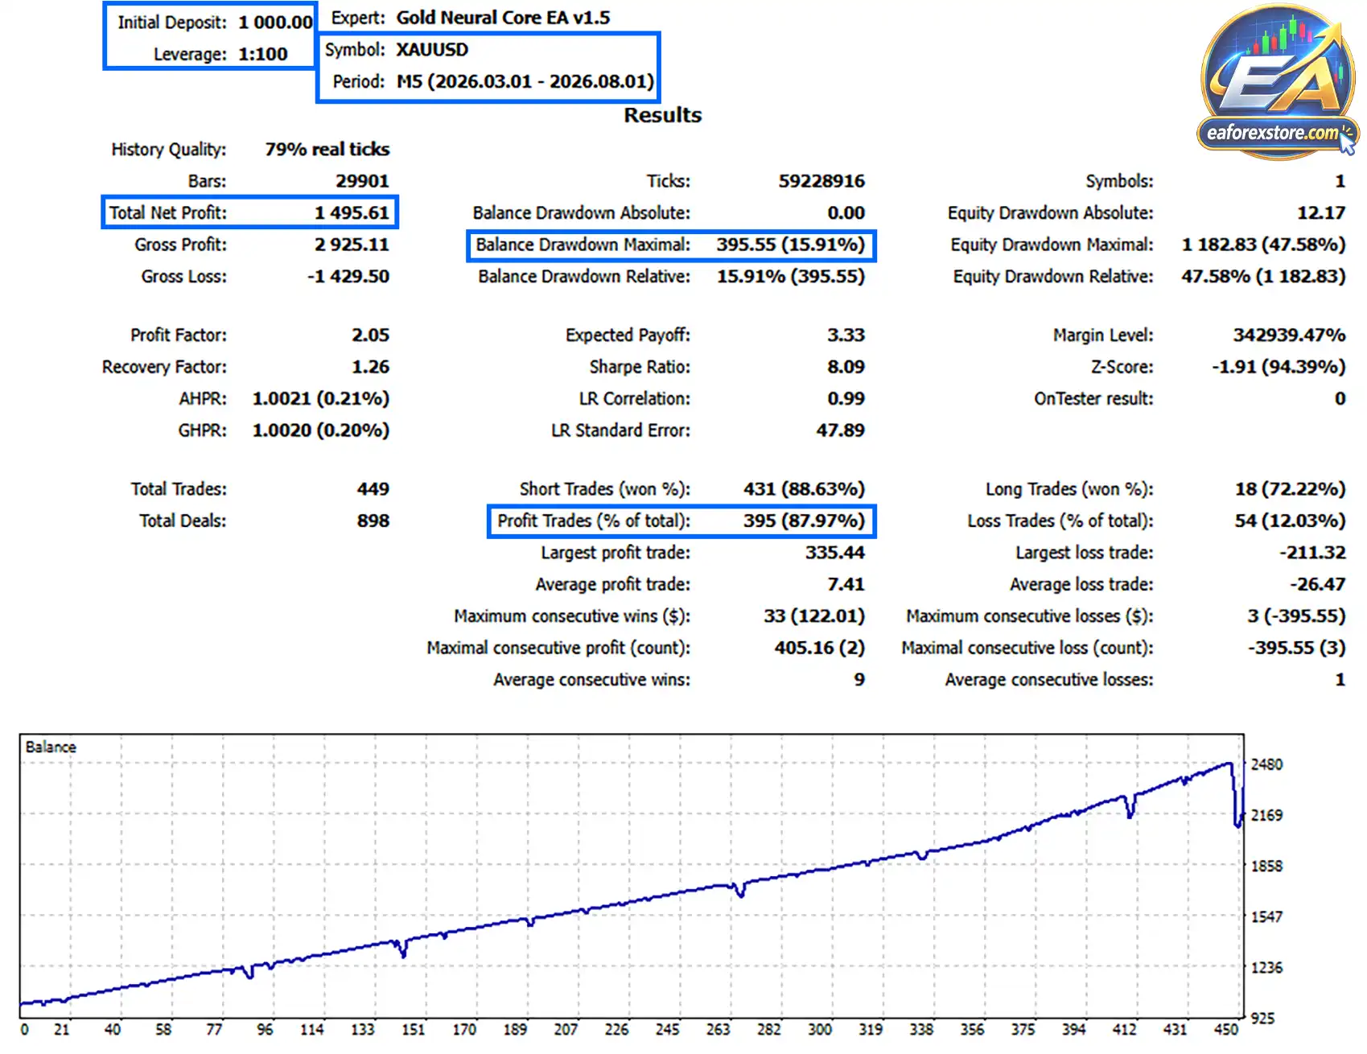Viewport: 1367px width, 1054px height.
Task: Click the 925 label on the balance axis
Action: tap(1262, 1019)
